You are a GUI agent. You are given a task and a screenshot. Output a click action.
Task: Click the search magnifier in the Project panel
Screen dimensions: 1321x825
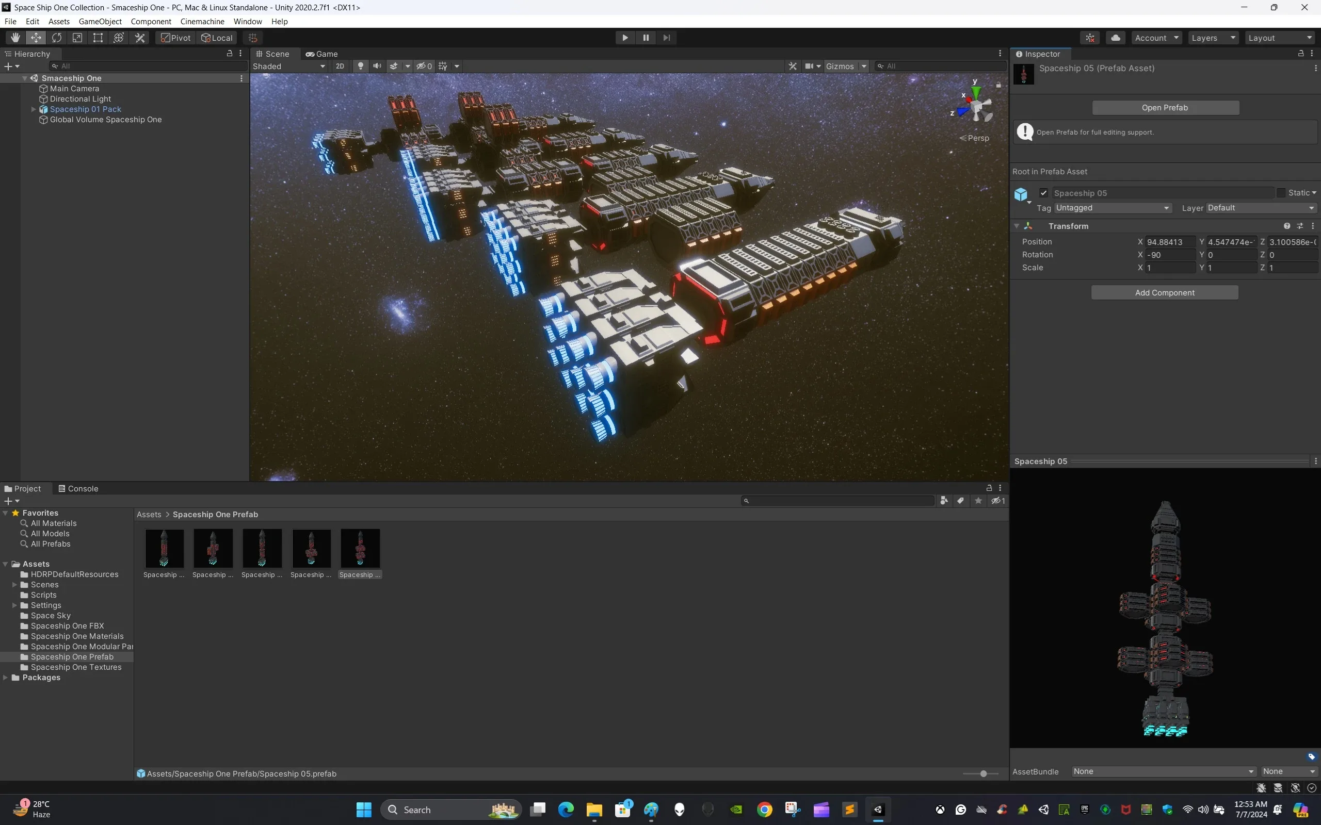coord(747,500)
